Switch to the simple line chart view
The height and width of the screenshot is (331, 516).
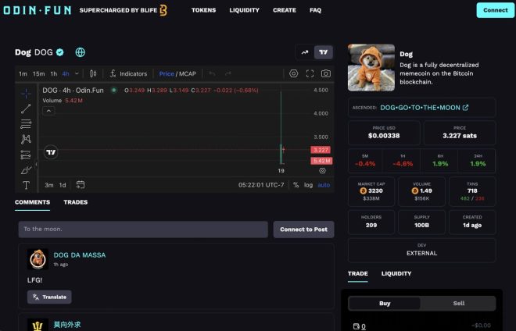pyautogui.click(x=305, y=52)
